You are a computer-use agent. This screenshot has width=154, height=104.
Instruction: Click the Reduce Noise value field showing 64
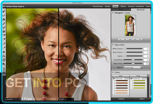[146, 64]
